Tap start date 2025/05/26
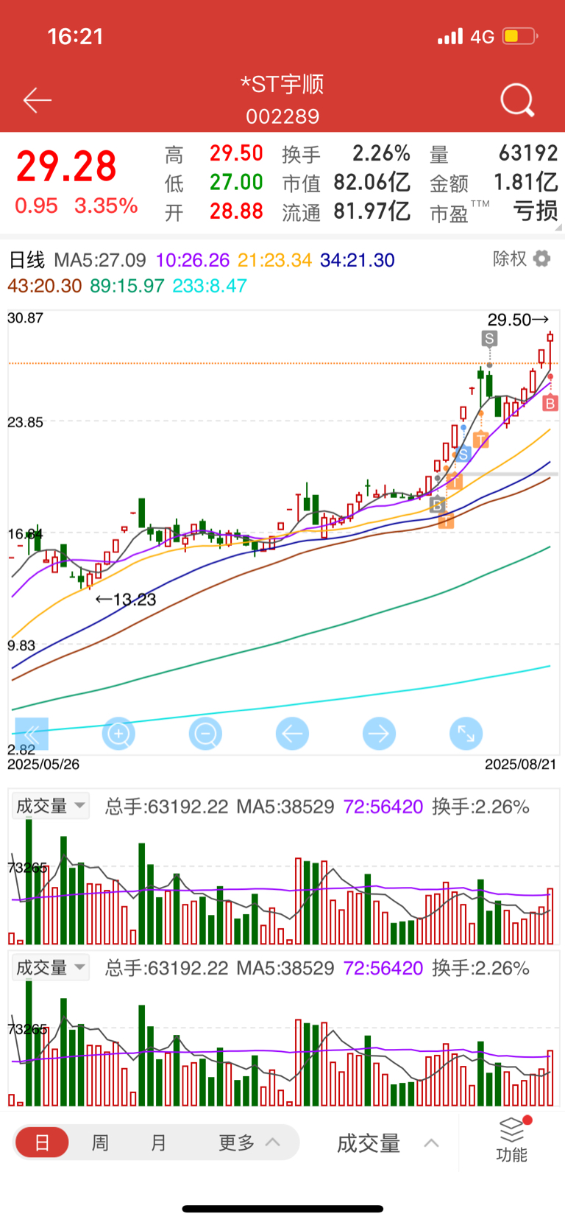 [x=43, y=765]
